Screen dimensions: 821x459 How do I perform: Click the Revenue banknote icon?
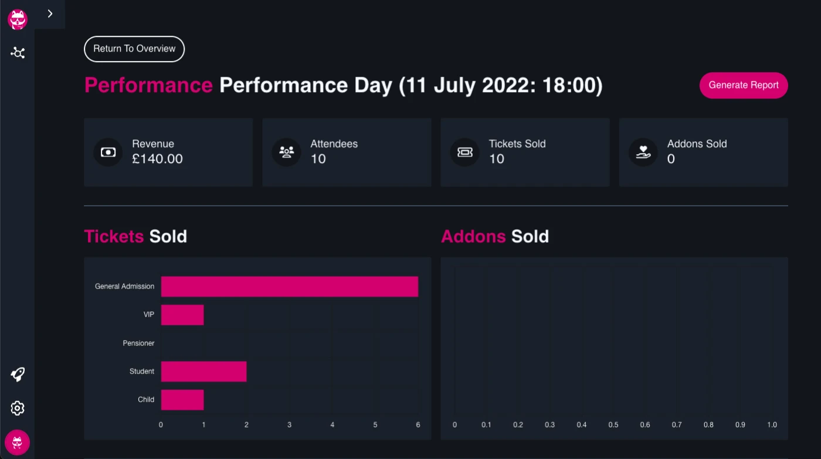[108, 152]
